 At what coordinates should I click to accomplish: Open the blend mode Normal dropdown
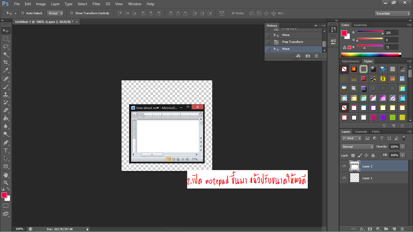click(358, 147)
